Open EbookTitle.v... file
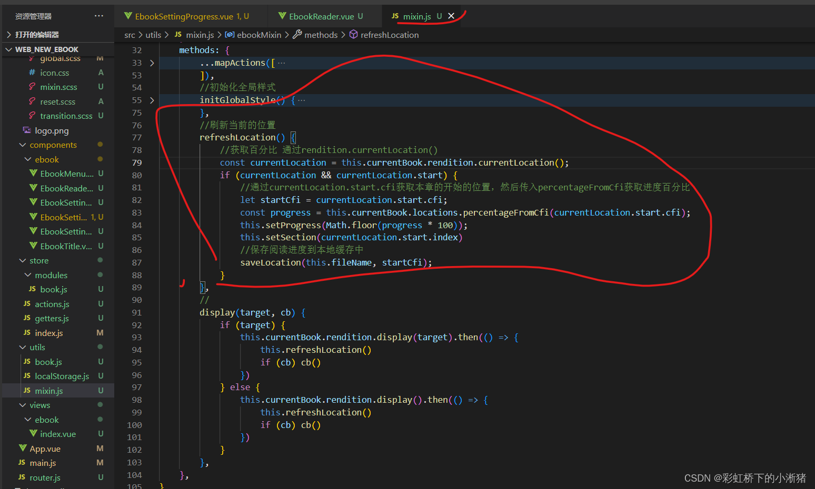 pos(66,246)
